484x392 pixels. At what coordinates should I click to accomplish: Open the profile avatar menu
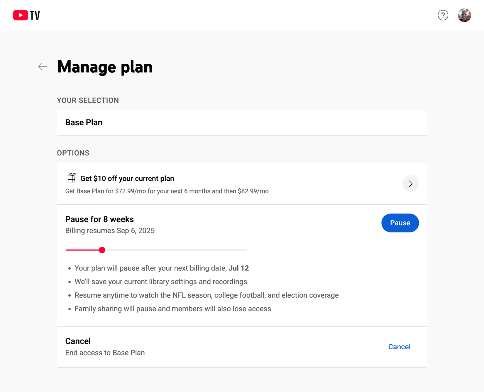click(464, 15)
